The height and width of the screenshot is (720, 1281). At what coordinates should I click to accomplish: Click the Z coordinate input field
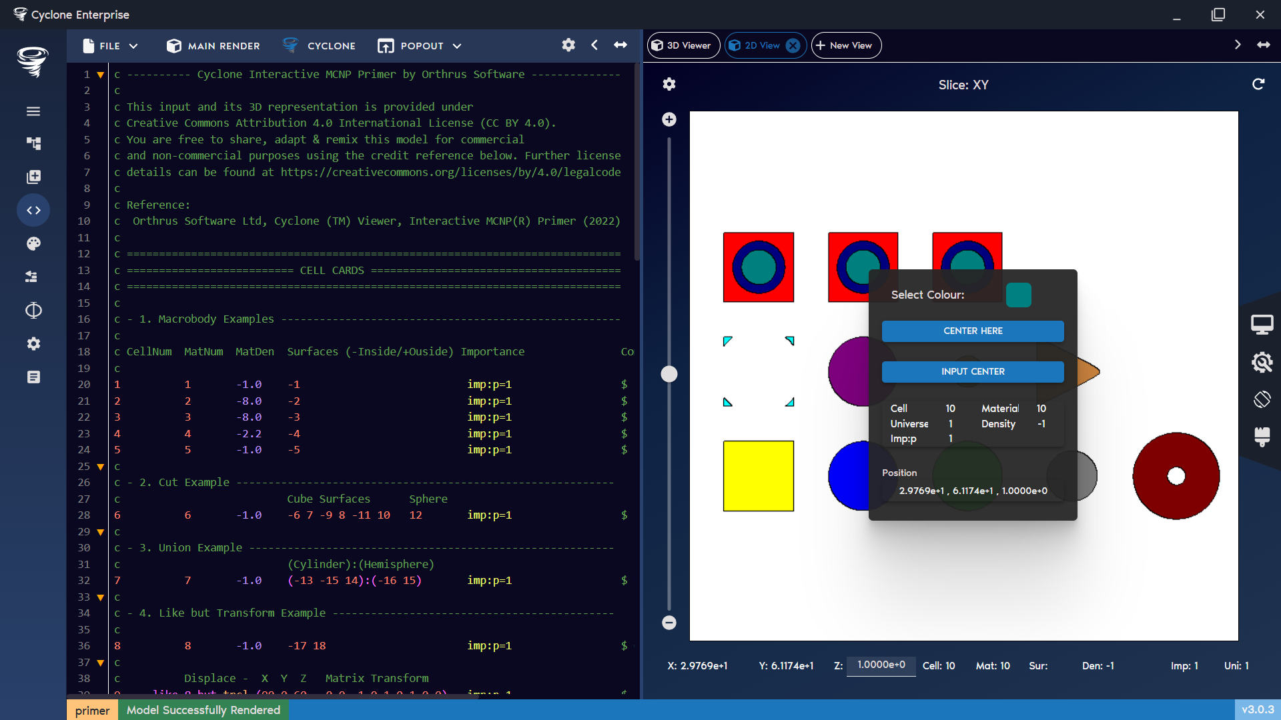coord(881,666)
